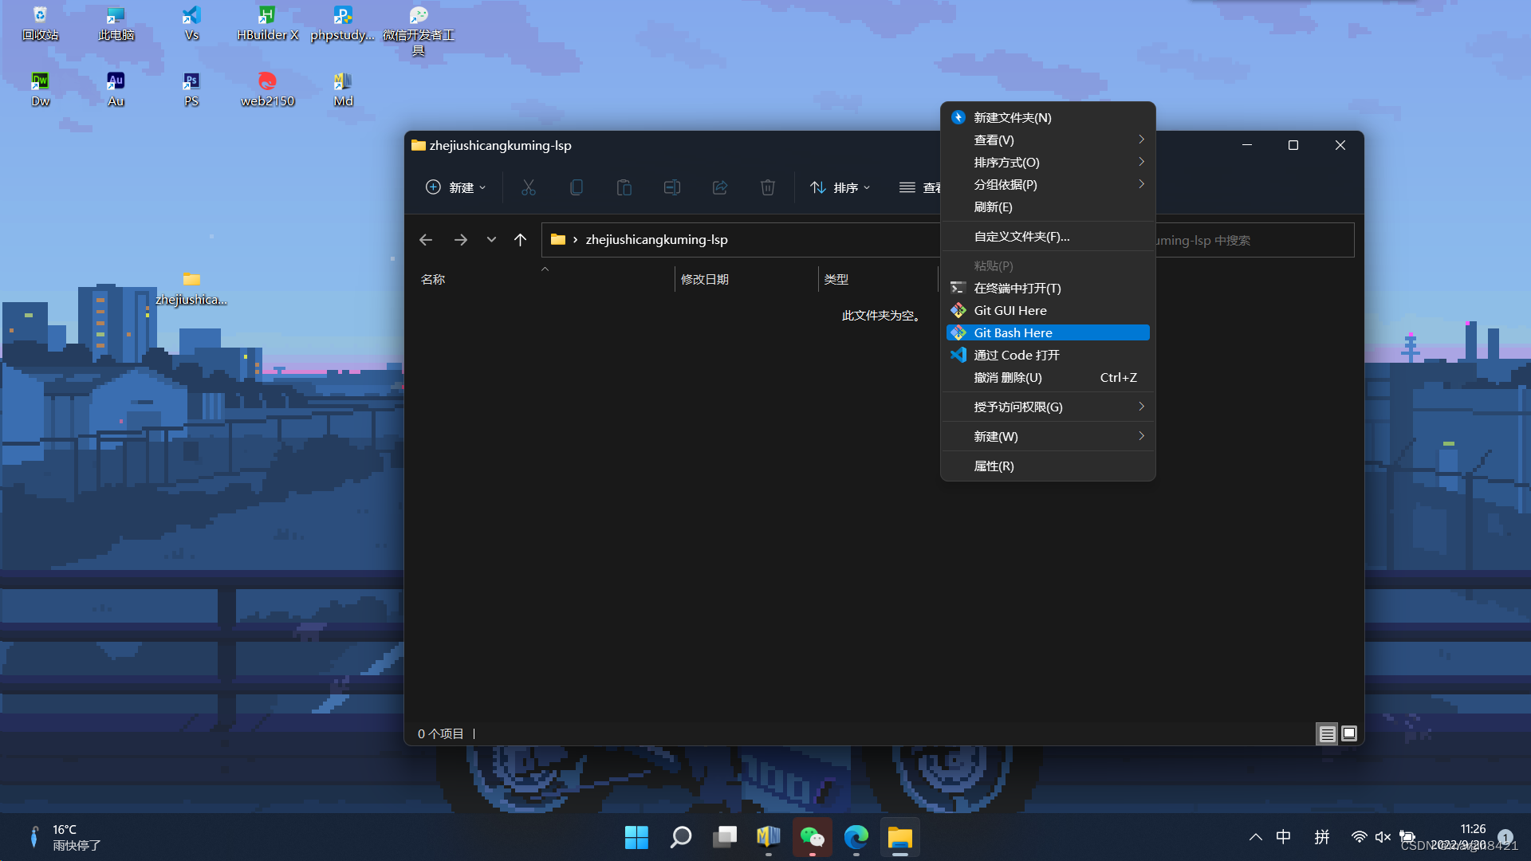Open the Md app in the taskbar
This screenshot has width=1531, height=861.
[x=768, y=837]
